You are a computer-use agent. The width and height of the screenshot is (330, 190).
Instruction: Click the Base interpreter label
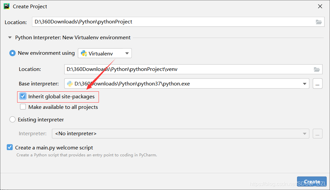pyautogui.click(x=39, y=84)
